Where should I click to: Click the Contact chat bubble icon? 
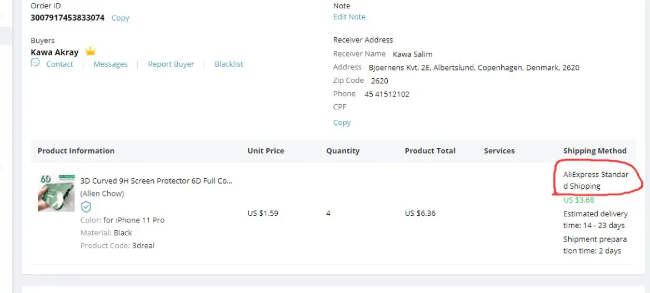pos(35,63)
